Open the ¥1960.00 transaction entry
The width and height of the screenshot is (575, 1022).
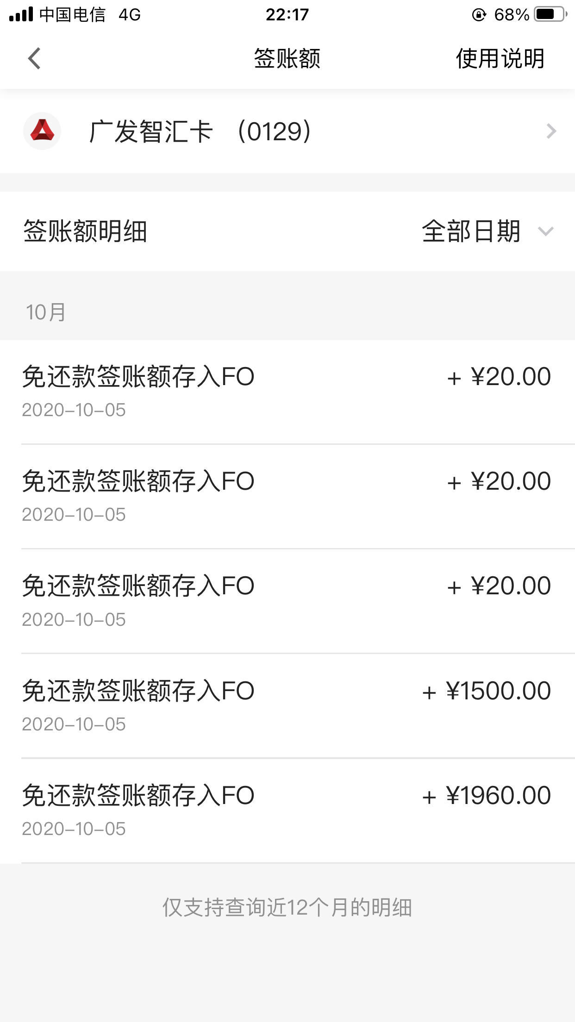click(287, 810)
